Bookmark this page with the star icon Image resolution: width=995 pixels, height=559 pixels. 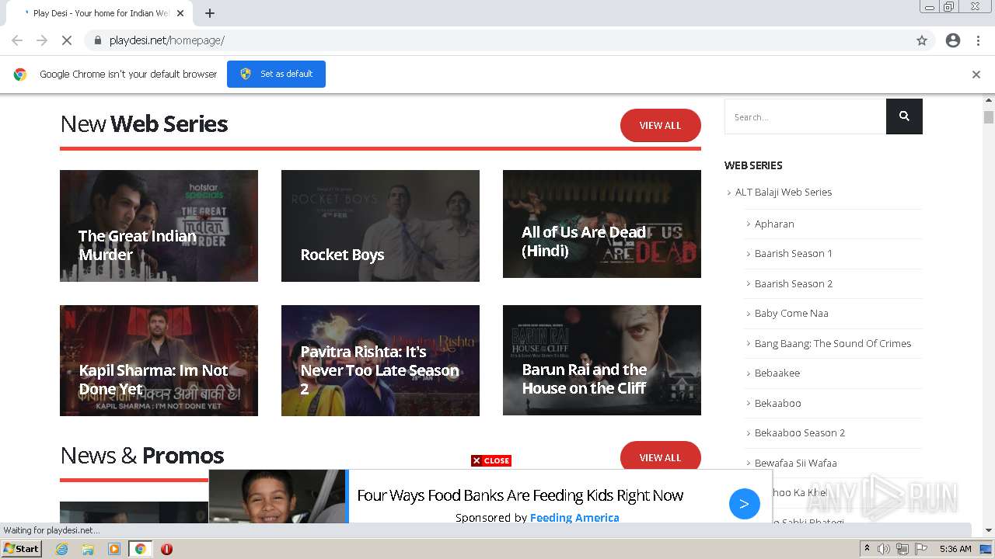point(922,40)
